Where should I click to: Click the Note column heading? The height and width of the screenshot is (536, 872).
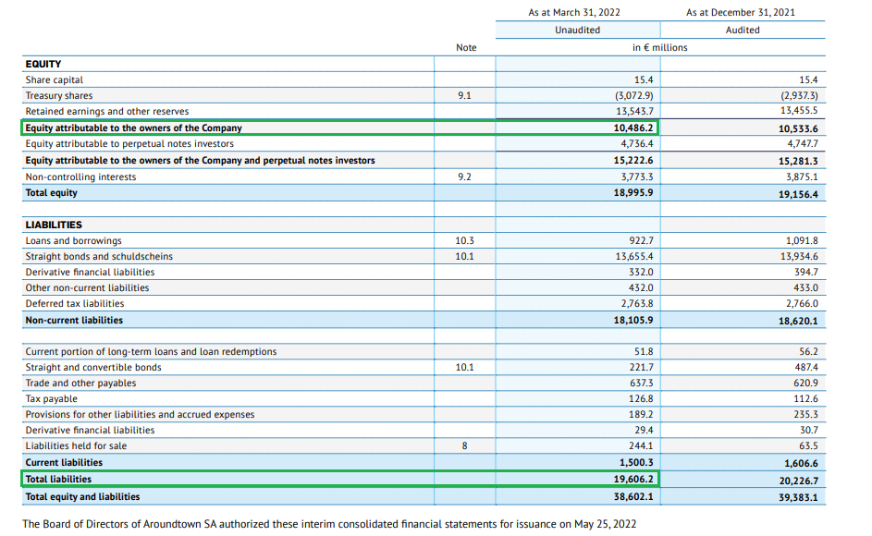[466, 48]
